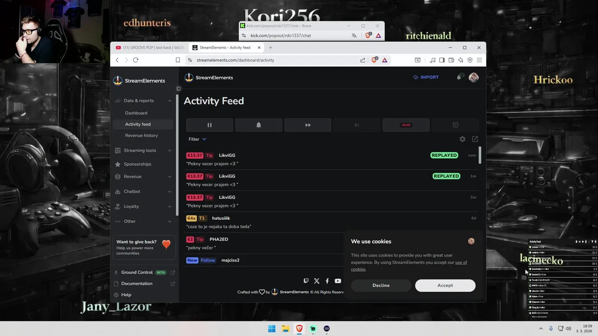
Task: Open activity feed settings gear
Action: tap(463, 139)
